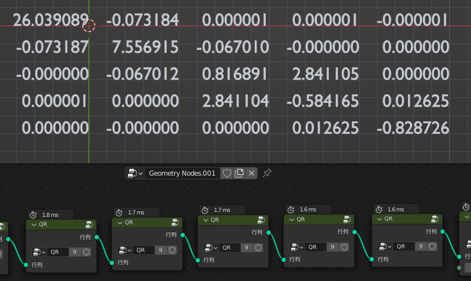Select the matrix value -0.073187
471x281 pixels.
pos(53,47)
